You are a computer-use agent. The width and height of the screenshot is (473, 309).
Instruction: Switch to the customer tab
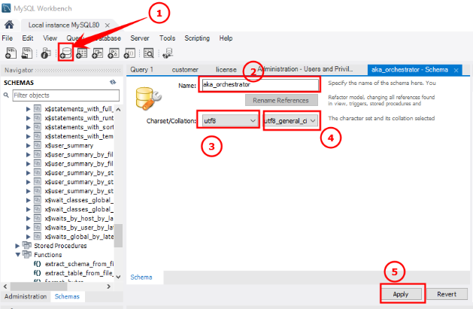(x=185, y=70)
